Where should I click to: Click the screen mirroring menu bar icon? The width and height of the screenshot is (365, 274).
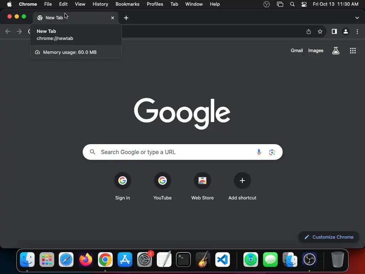click(280, 4)
